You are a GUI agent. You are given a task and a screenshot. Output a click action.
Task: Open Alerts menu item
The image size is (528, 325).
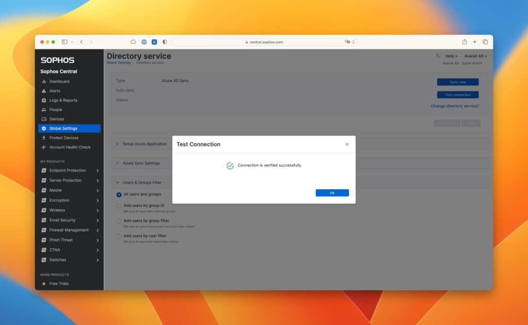pos(55,91)
